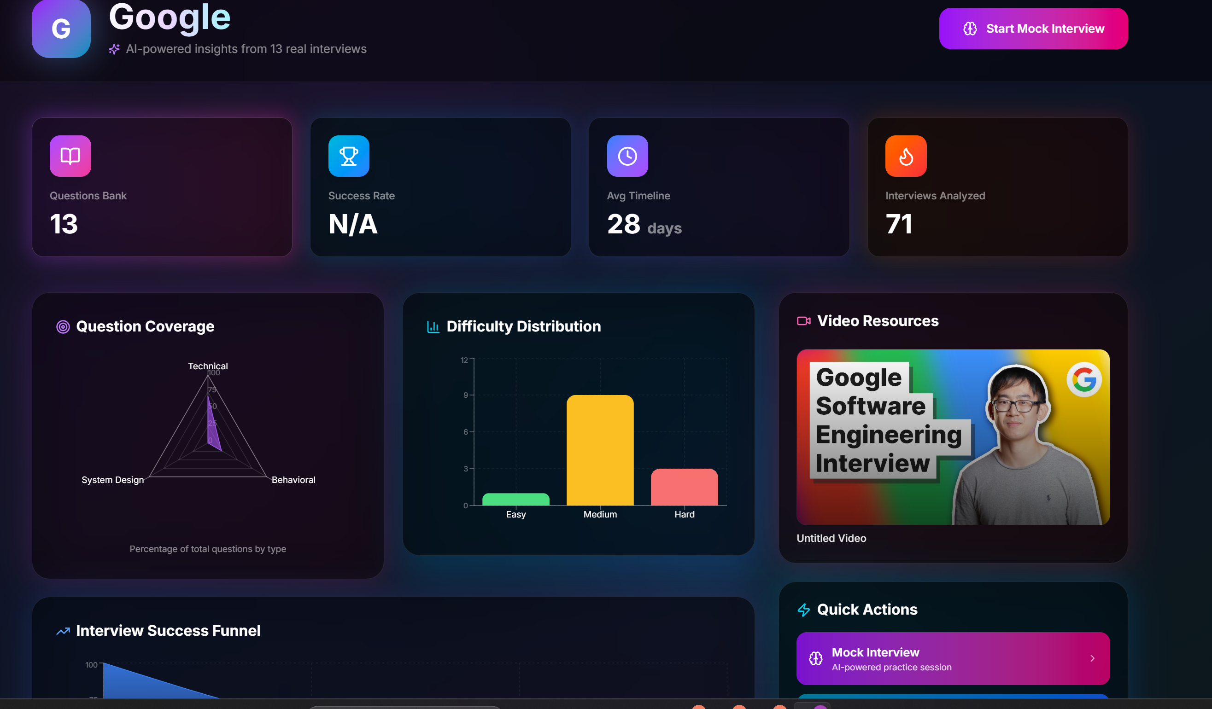Click the sparkle icon beside AI-powered insights

point(114,49)
